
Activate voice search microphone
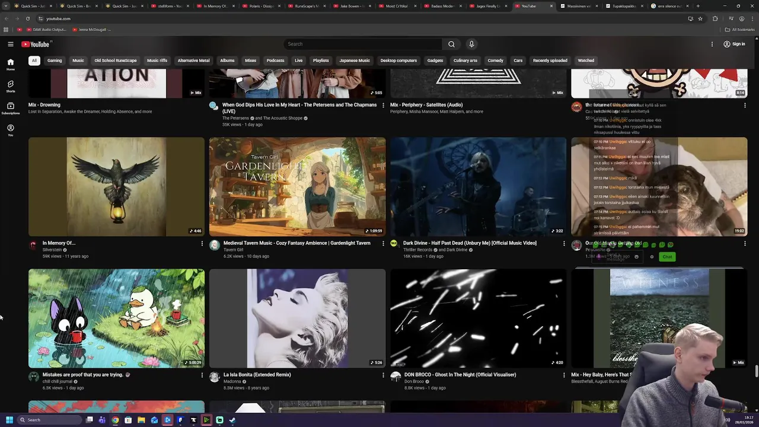pos(471,44)
